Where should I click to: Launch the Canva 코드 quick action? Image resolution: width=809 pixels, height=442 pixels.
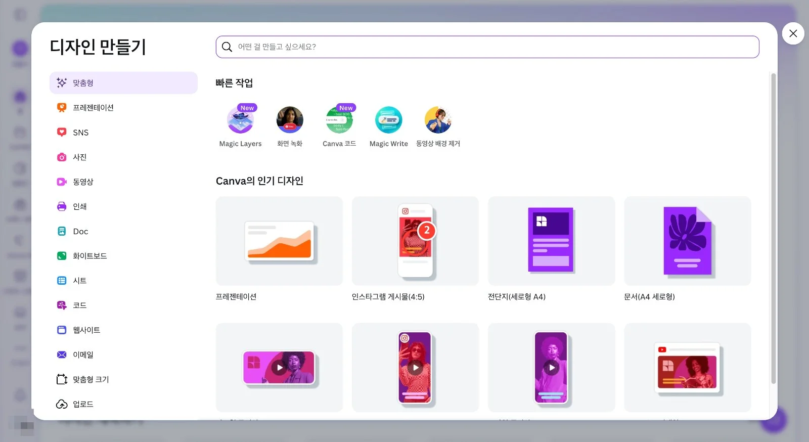pos(339,126)
